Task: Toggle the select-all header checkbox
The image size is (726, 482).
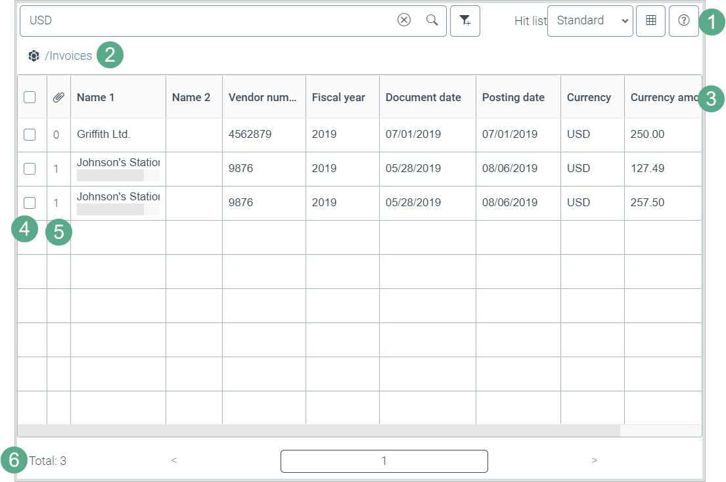Action: pyautogui.click(x=30, y=98)
